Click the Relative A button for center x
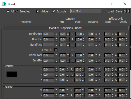 coord(99,69)
